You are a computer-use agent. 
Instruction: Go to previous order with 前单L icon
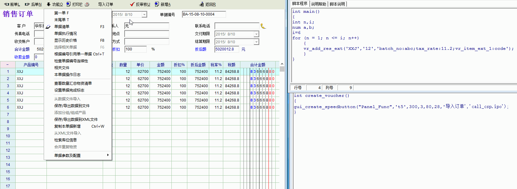[x=7, y=4]
